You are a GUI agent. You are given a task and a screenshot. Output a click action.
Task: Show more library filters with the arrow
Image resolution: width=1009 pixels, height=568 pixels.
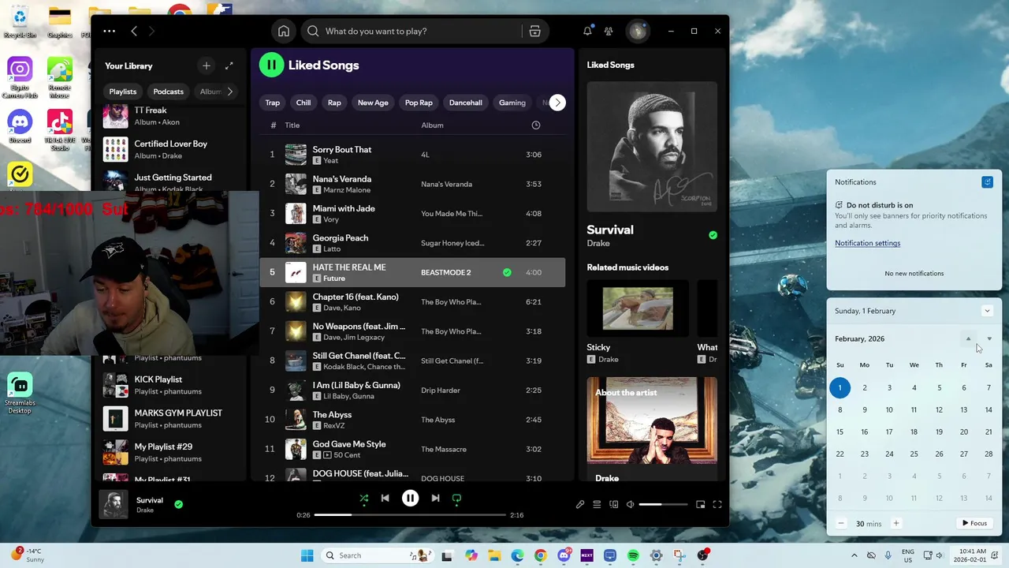[230, 92]
